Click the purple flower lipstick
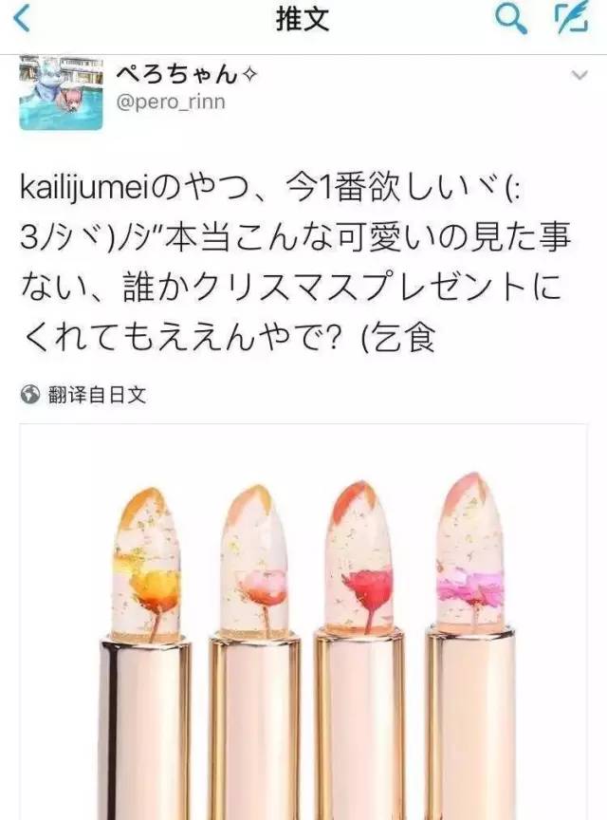 coord(470,648)
